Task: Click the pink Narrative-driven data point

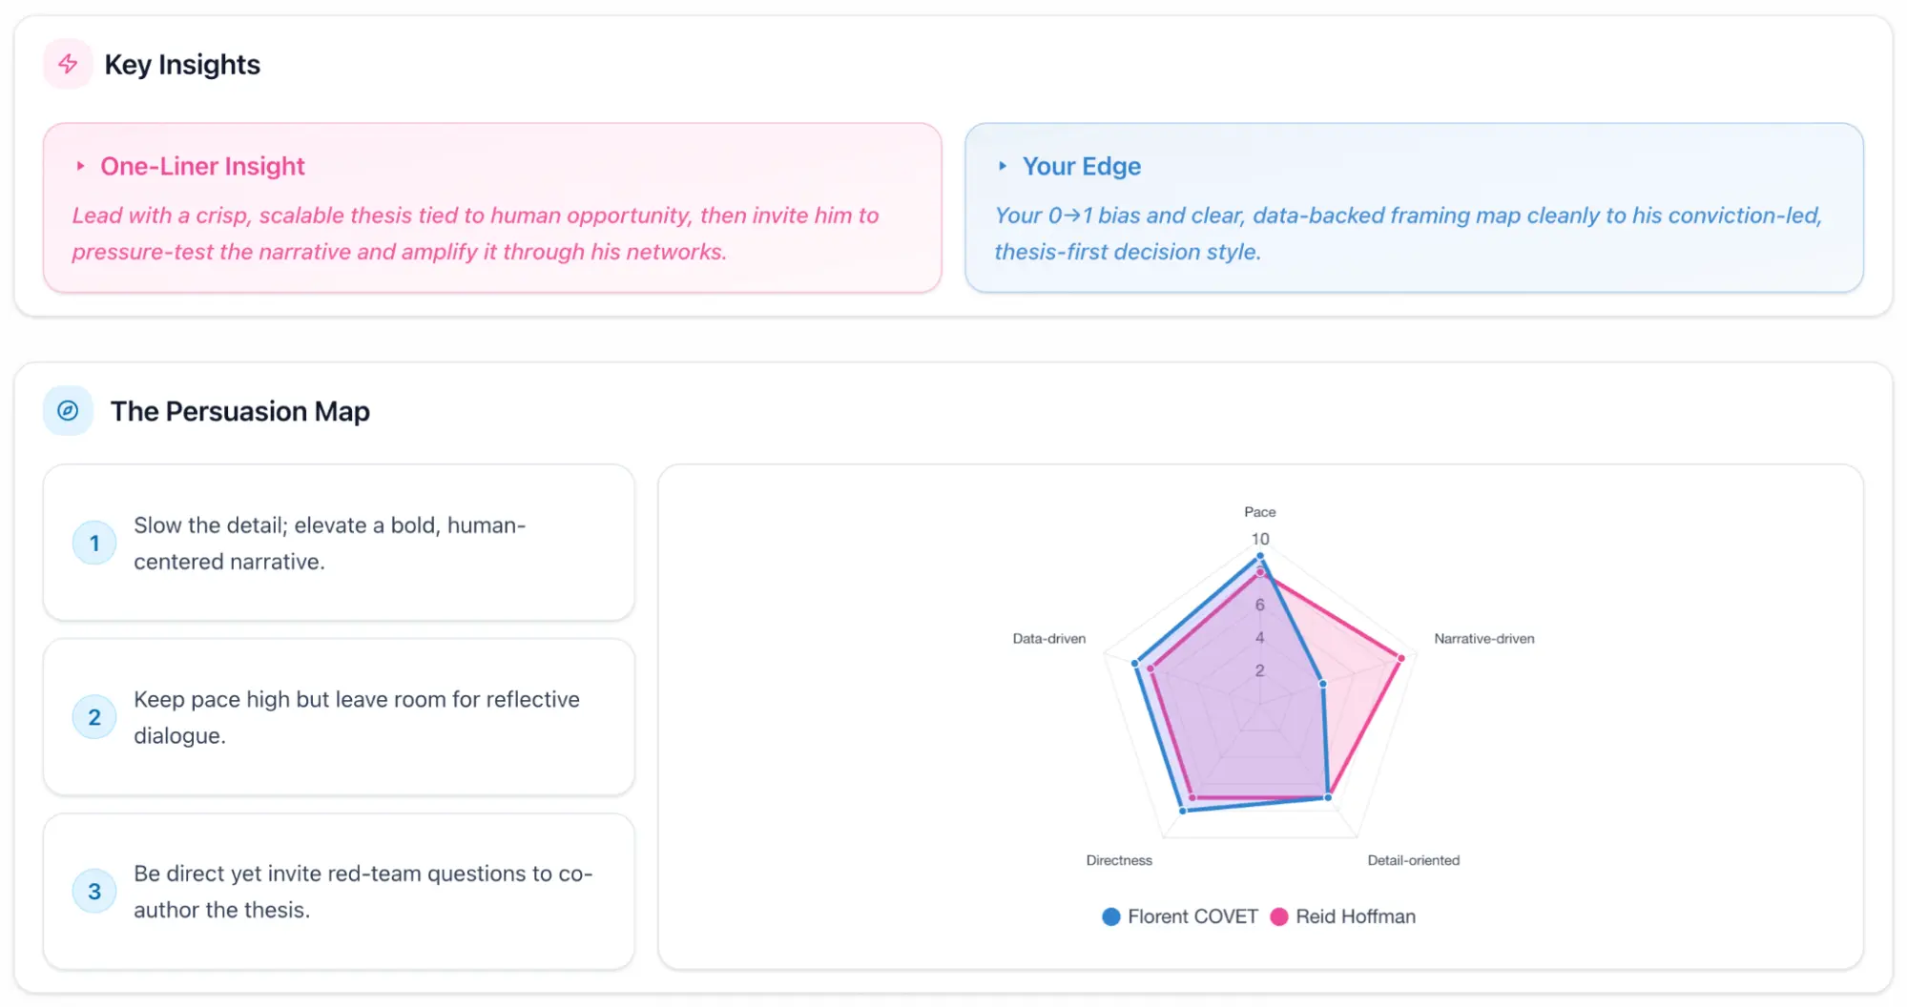Action: tap(1400, 658)
